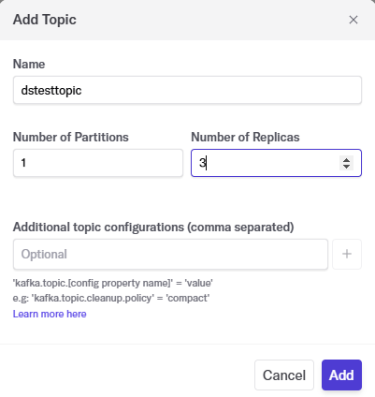375x397 pixels.
Task: Open the Learn more here link
Action: coord(50,314)
